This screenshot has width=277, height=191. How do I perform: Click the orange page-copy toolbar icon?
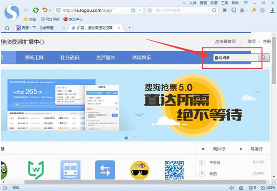pyautogui.click(x=234, y=10)
